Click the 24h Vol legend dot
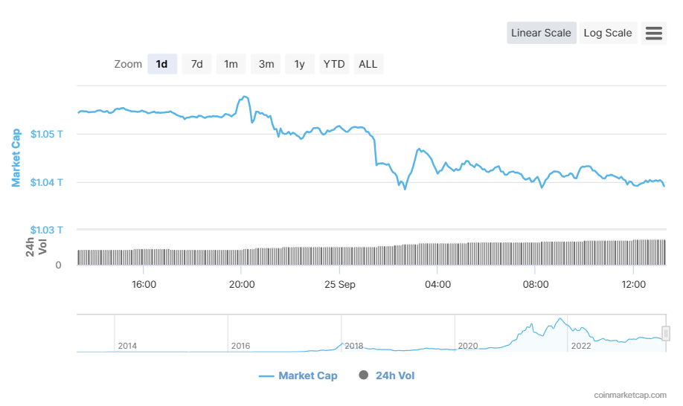Viewport: 683px width, 406px height. pyautogui.click(x=363, y=376)
